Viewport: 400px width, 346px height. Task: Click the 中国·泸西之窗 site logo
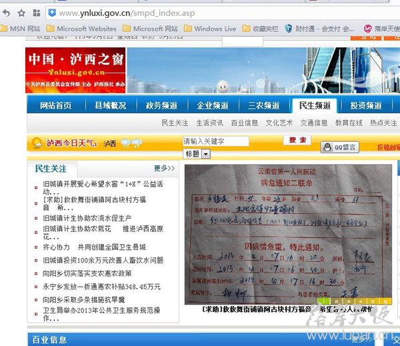tap(75, 70)
